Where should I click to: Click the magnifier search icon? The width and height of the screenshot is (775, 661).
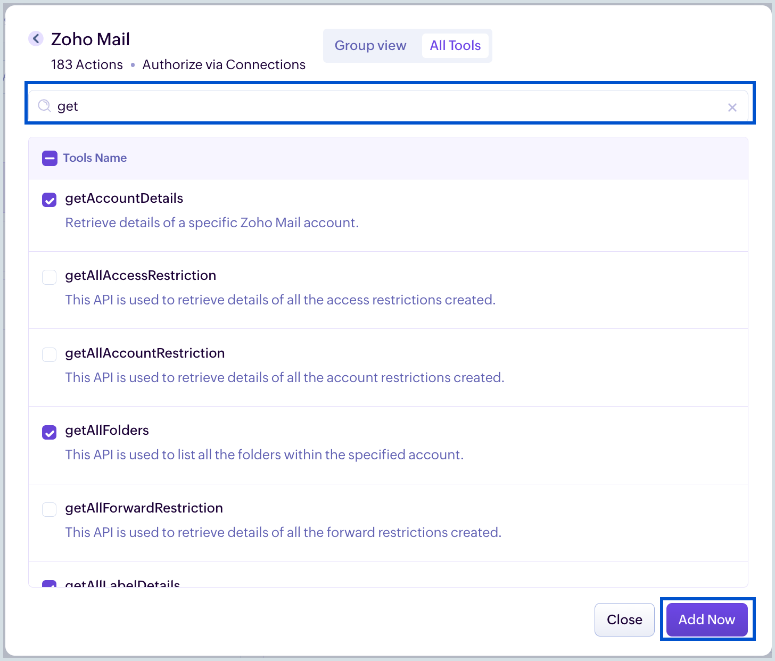pyautogui.click(x=45, y=106)
